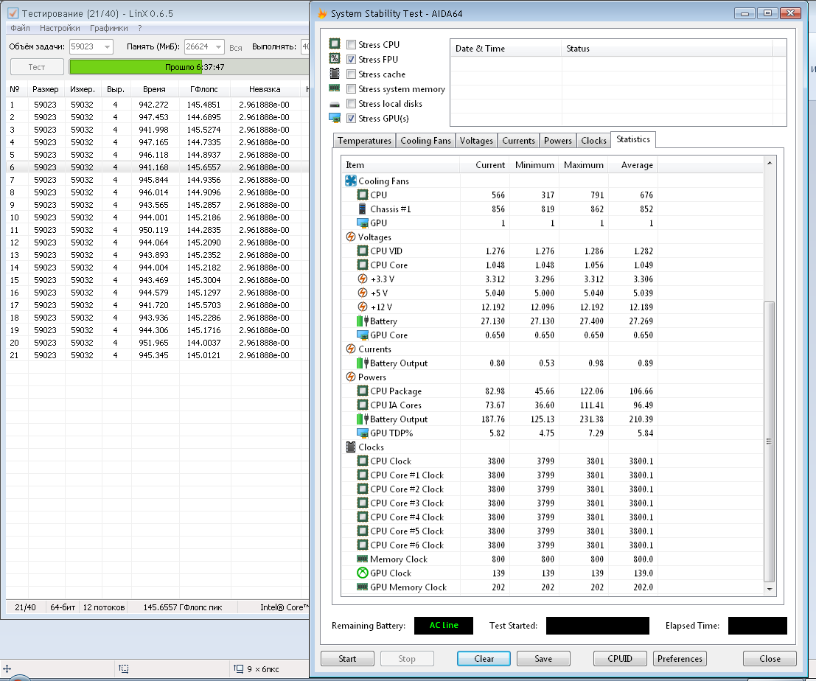
Task: Click the Stress cache chip icon
Action: (x=335, y=74)
